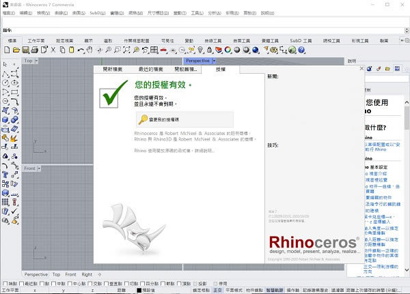The height and width of the screenshot is (294, 410).
Task: Open the 工具(L) menu
Action: [x=197, y=13]
